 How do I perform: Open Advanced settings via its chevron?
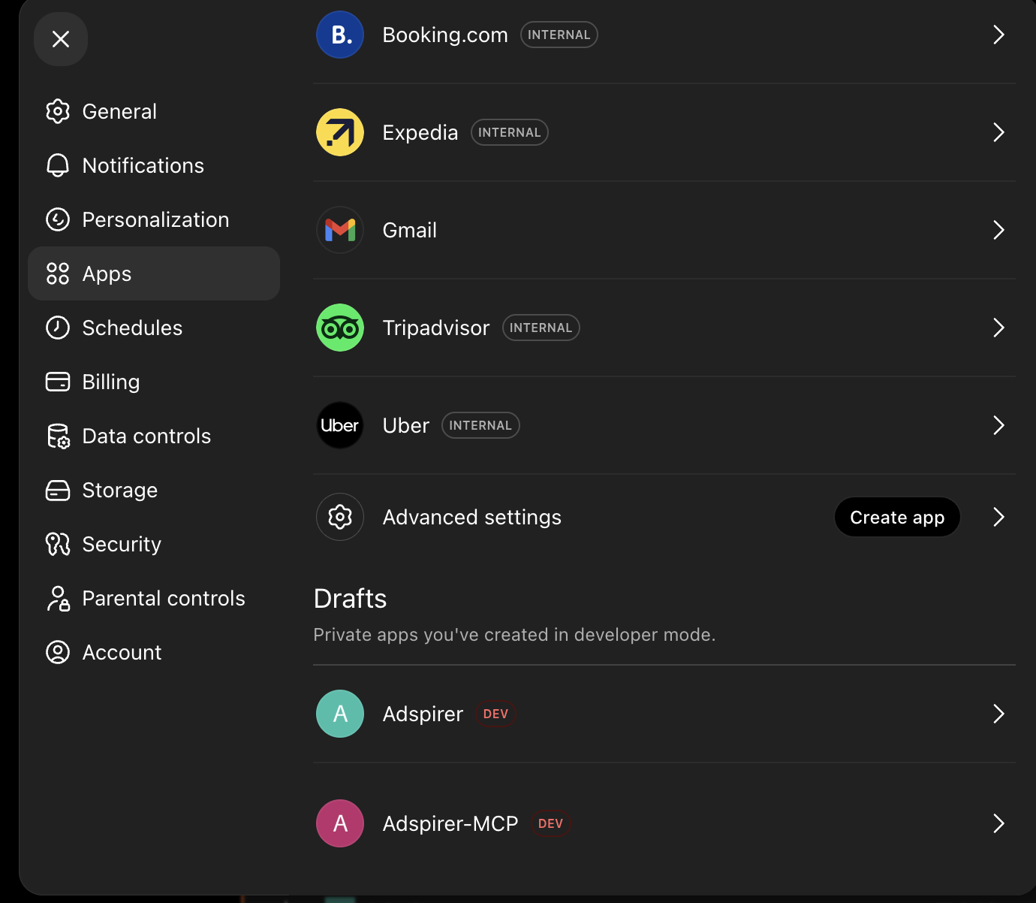point(998,517)
